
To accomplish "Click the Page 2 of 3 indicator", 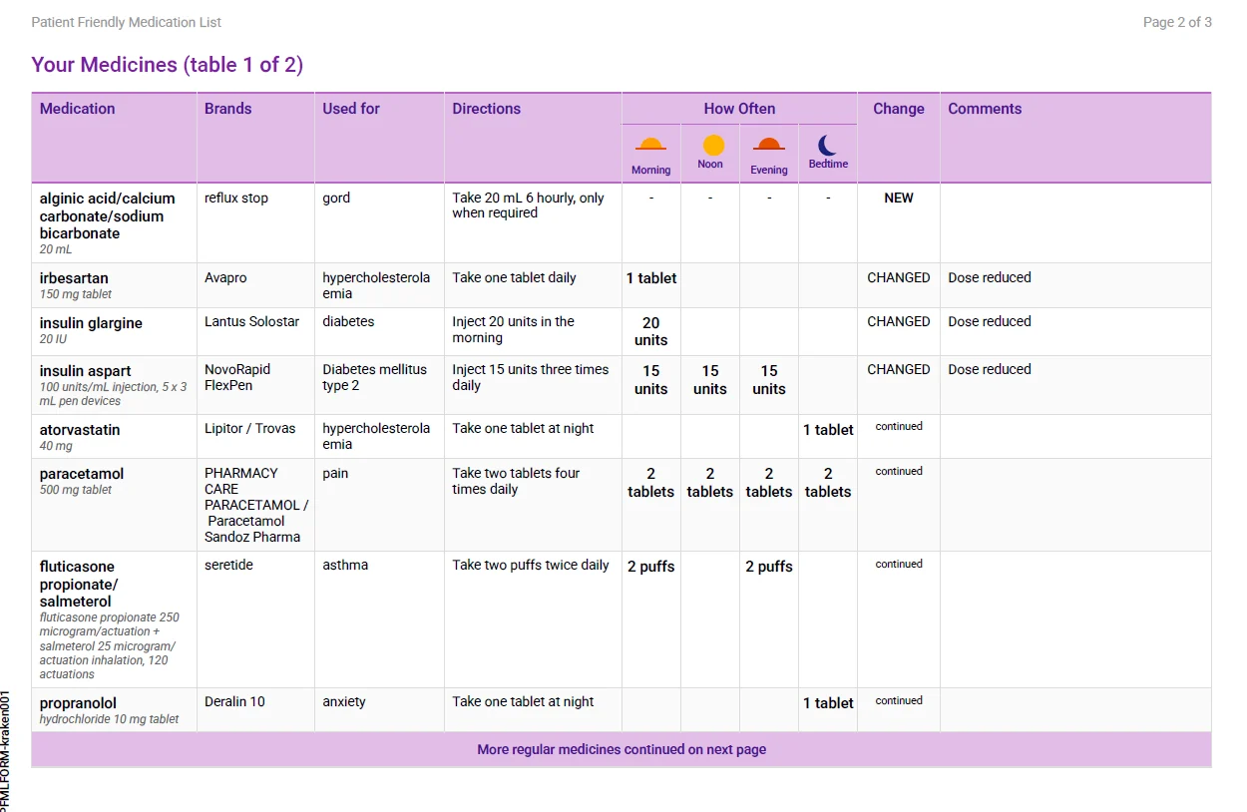I will (x=1177, y=22).
